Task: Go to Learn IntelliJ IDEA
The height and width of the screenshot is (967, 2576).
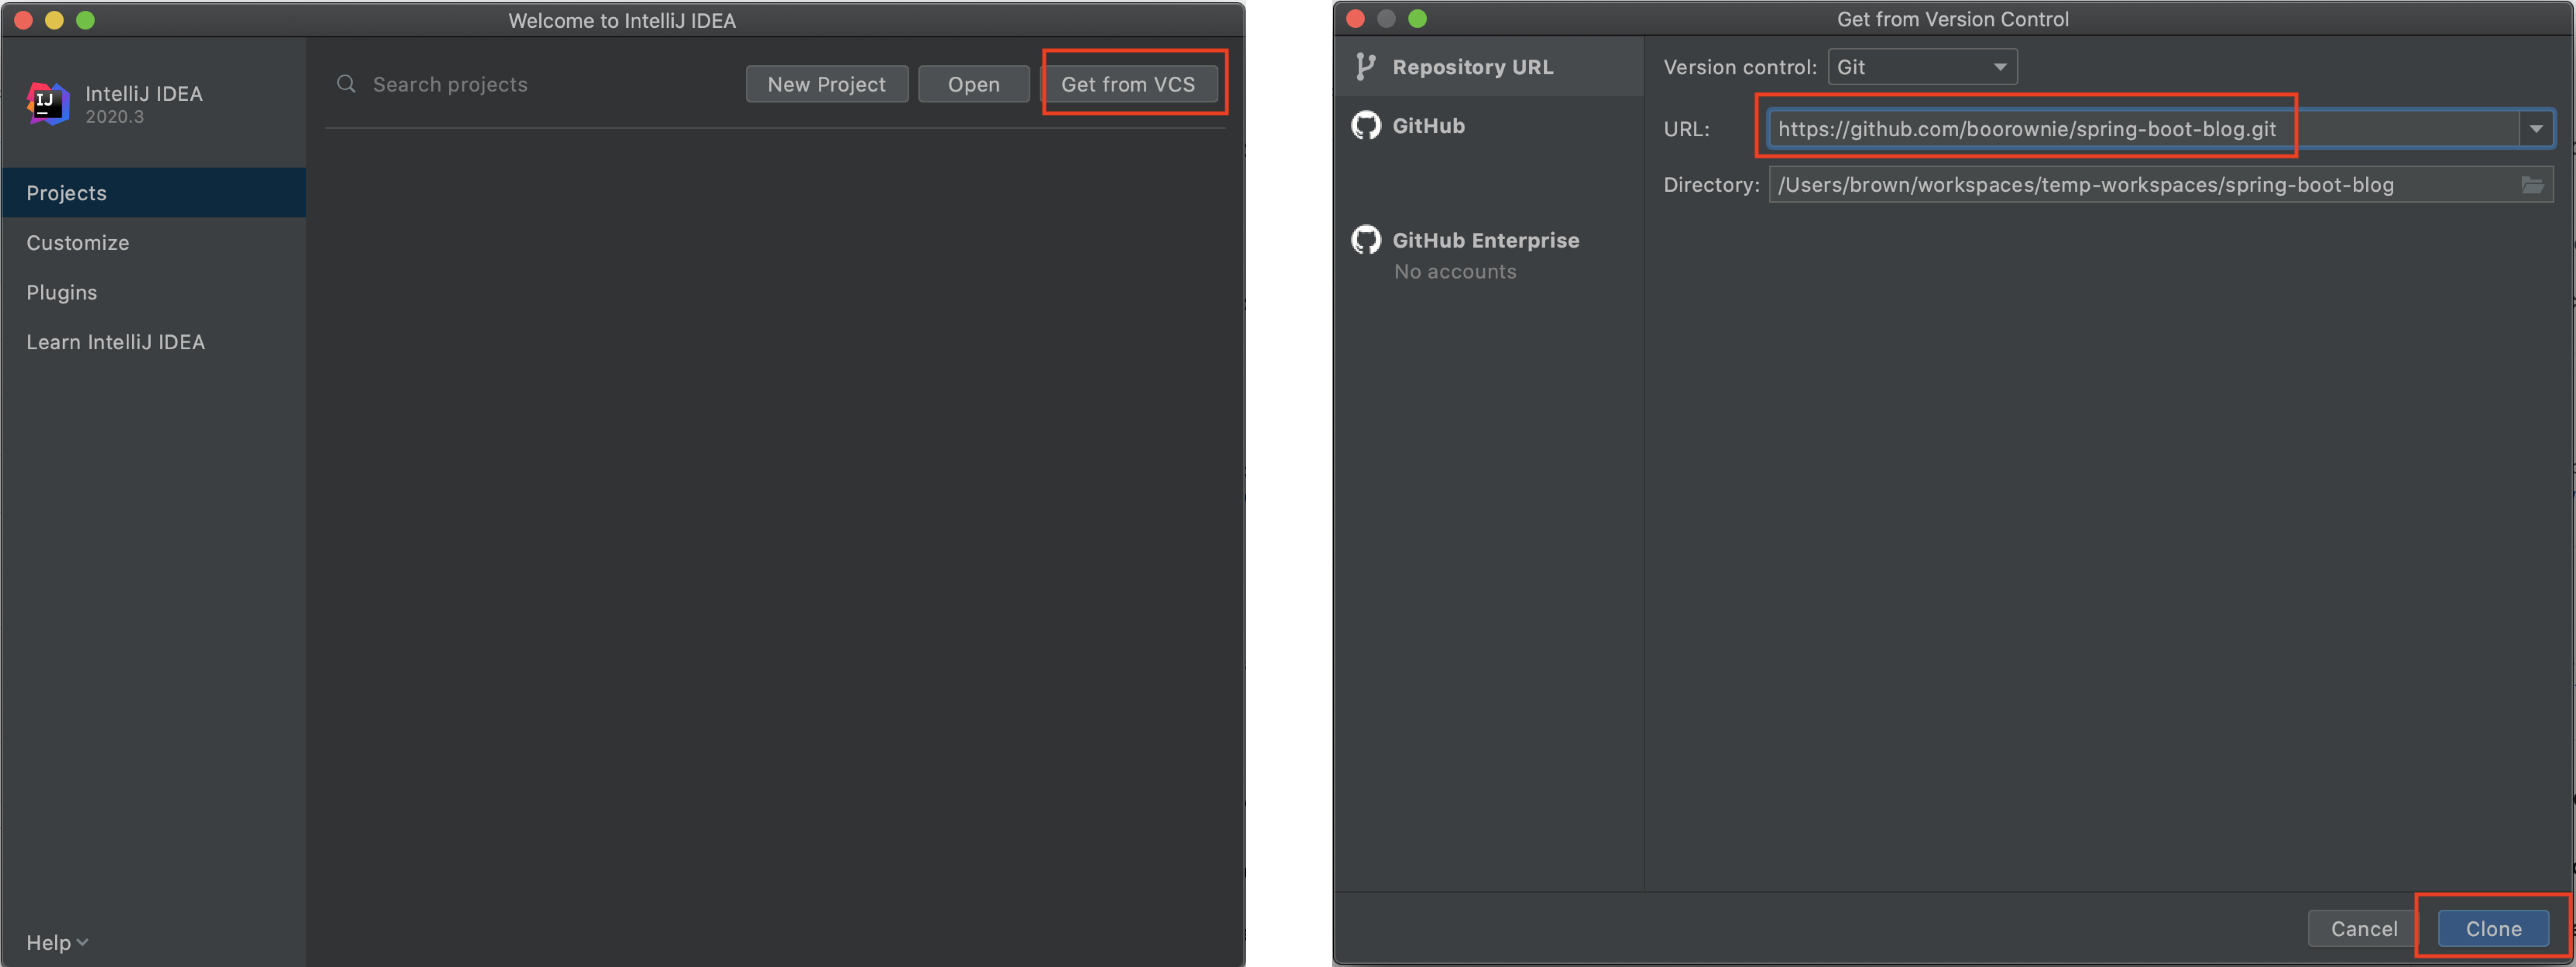Action: (x=115, y=342)
